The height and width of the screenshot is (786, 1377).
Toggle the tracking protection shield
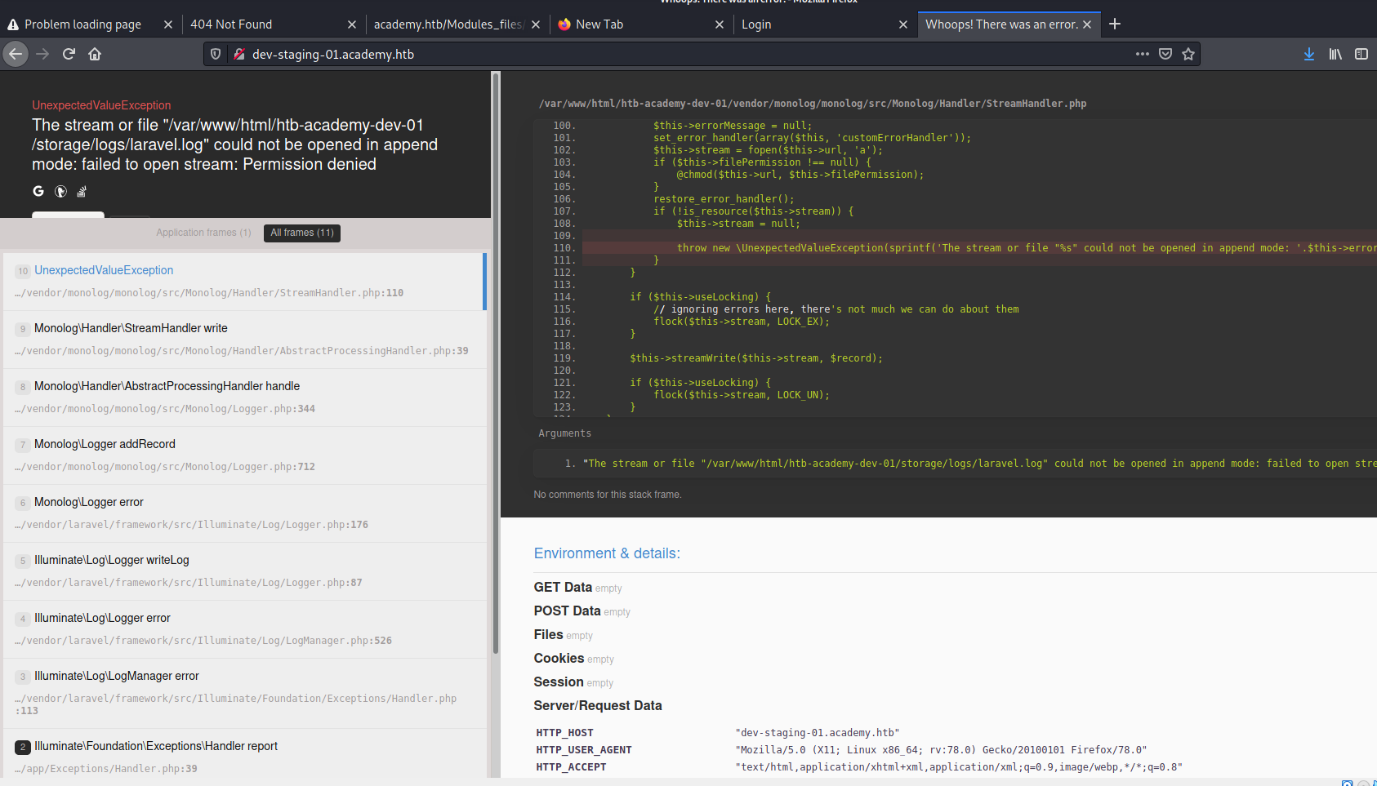coord(214,54)
